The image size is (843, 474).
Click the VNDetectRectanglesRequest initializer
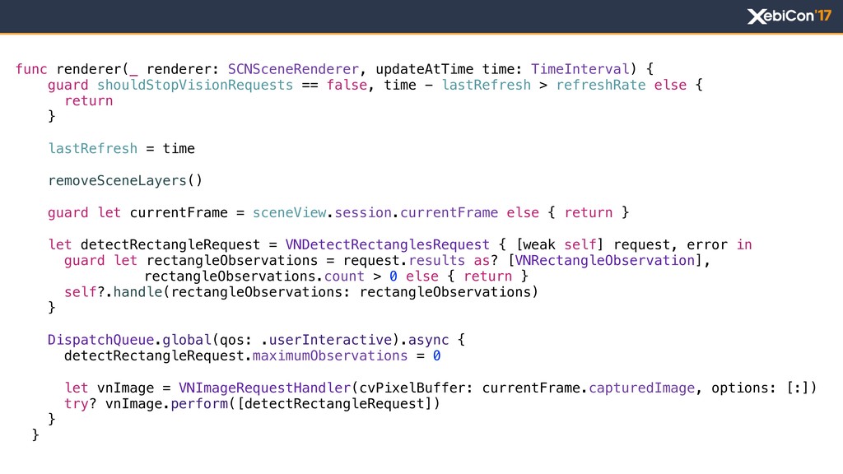387,244
